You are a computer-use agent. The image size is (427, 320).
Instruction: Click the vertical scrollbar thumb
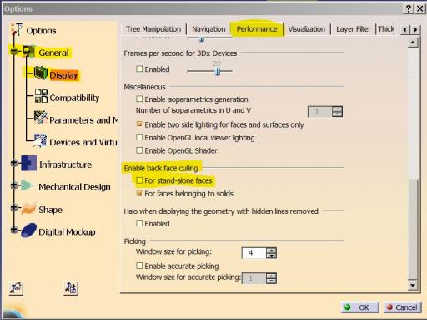point(413,229)
